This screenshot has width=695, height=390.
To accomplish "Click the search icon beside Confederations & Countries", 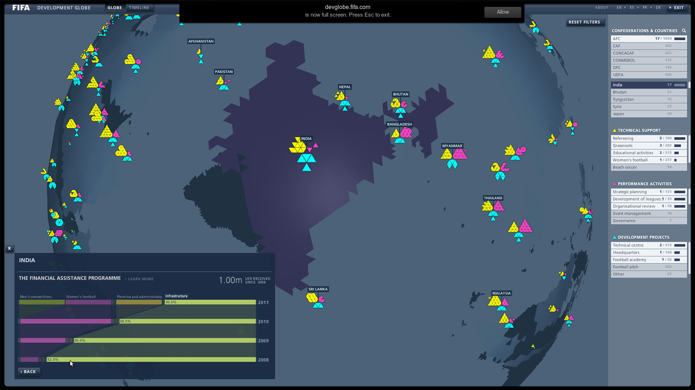I will point(684,31).
